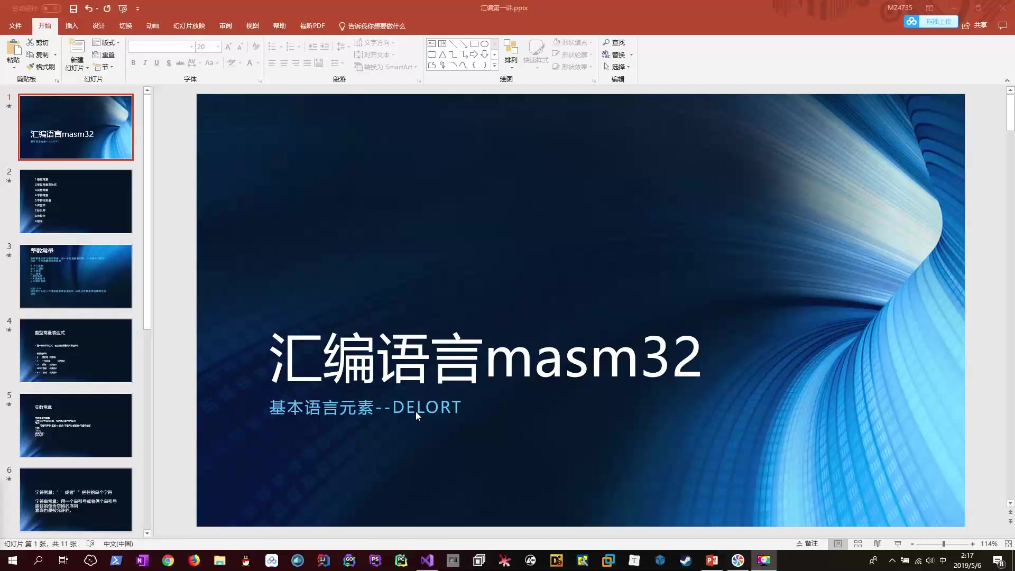Toggle bold formatting

(133, 63)
